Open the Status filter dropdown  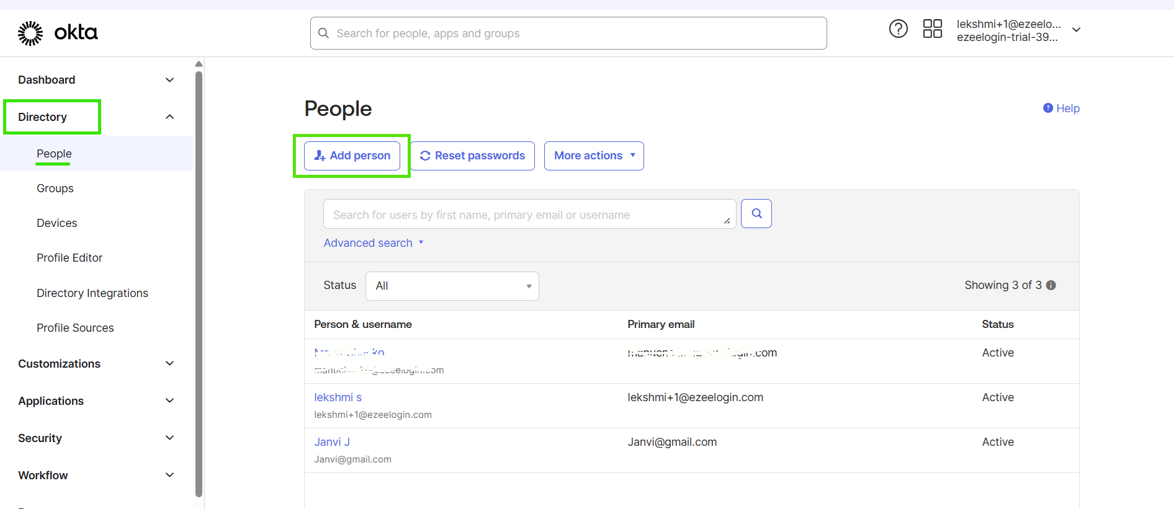tap(452, 286)
